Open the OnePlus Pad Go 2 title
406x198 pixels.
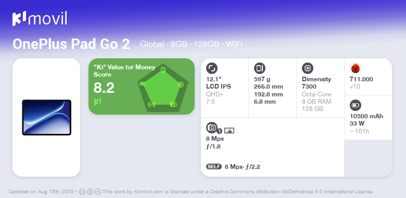(x=71, y=44)
